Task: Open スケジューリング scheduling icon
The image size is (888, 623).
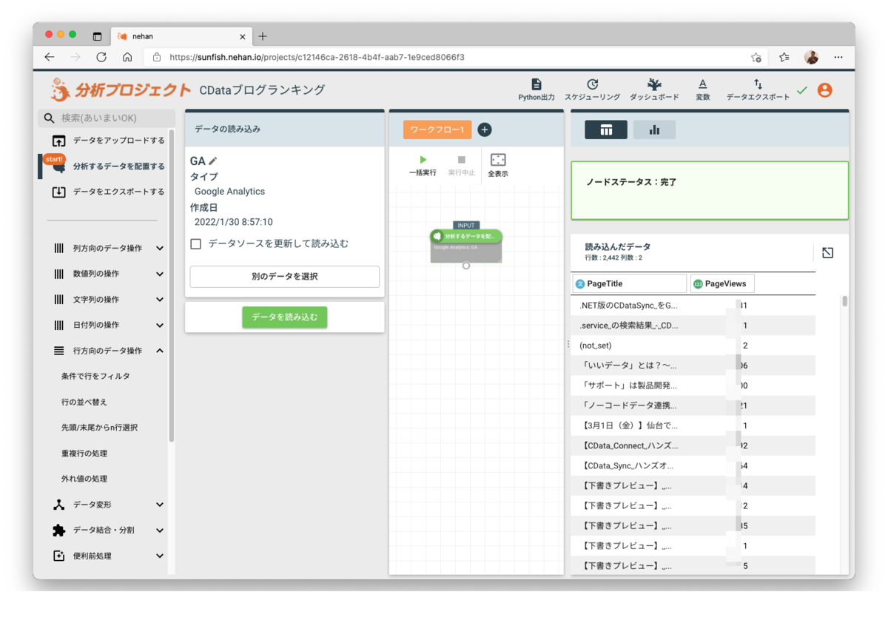Action: [x=592, y=84]
